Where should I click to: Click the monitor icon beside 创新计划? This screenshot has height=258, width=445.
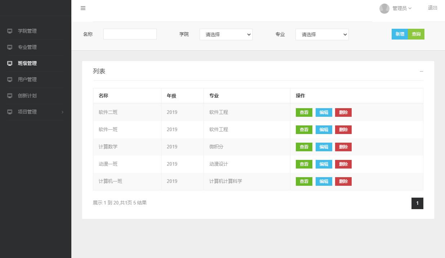(x=9, y=96)
